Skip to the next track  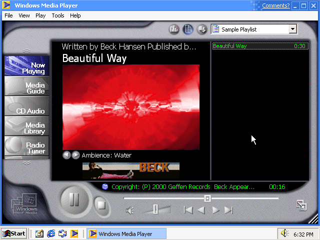click(x=228, y=210)
